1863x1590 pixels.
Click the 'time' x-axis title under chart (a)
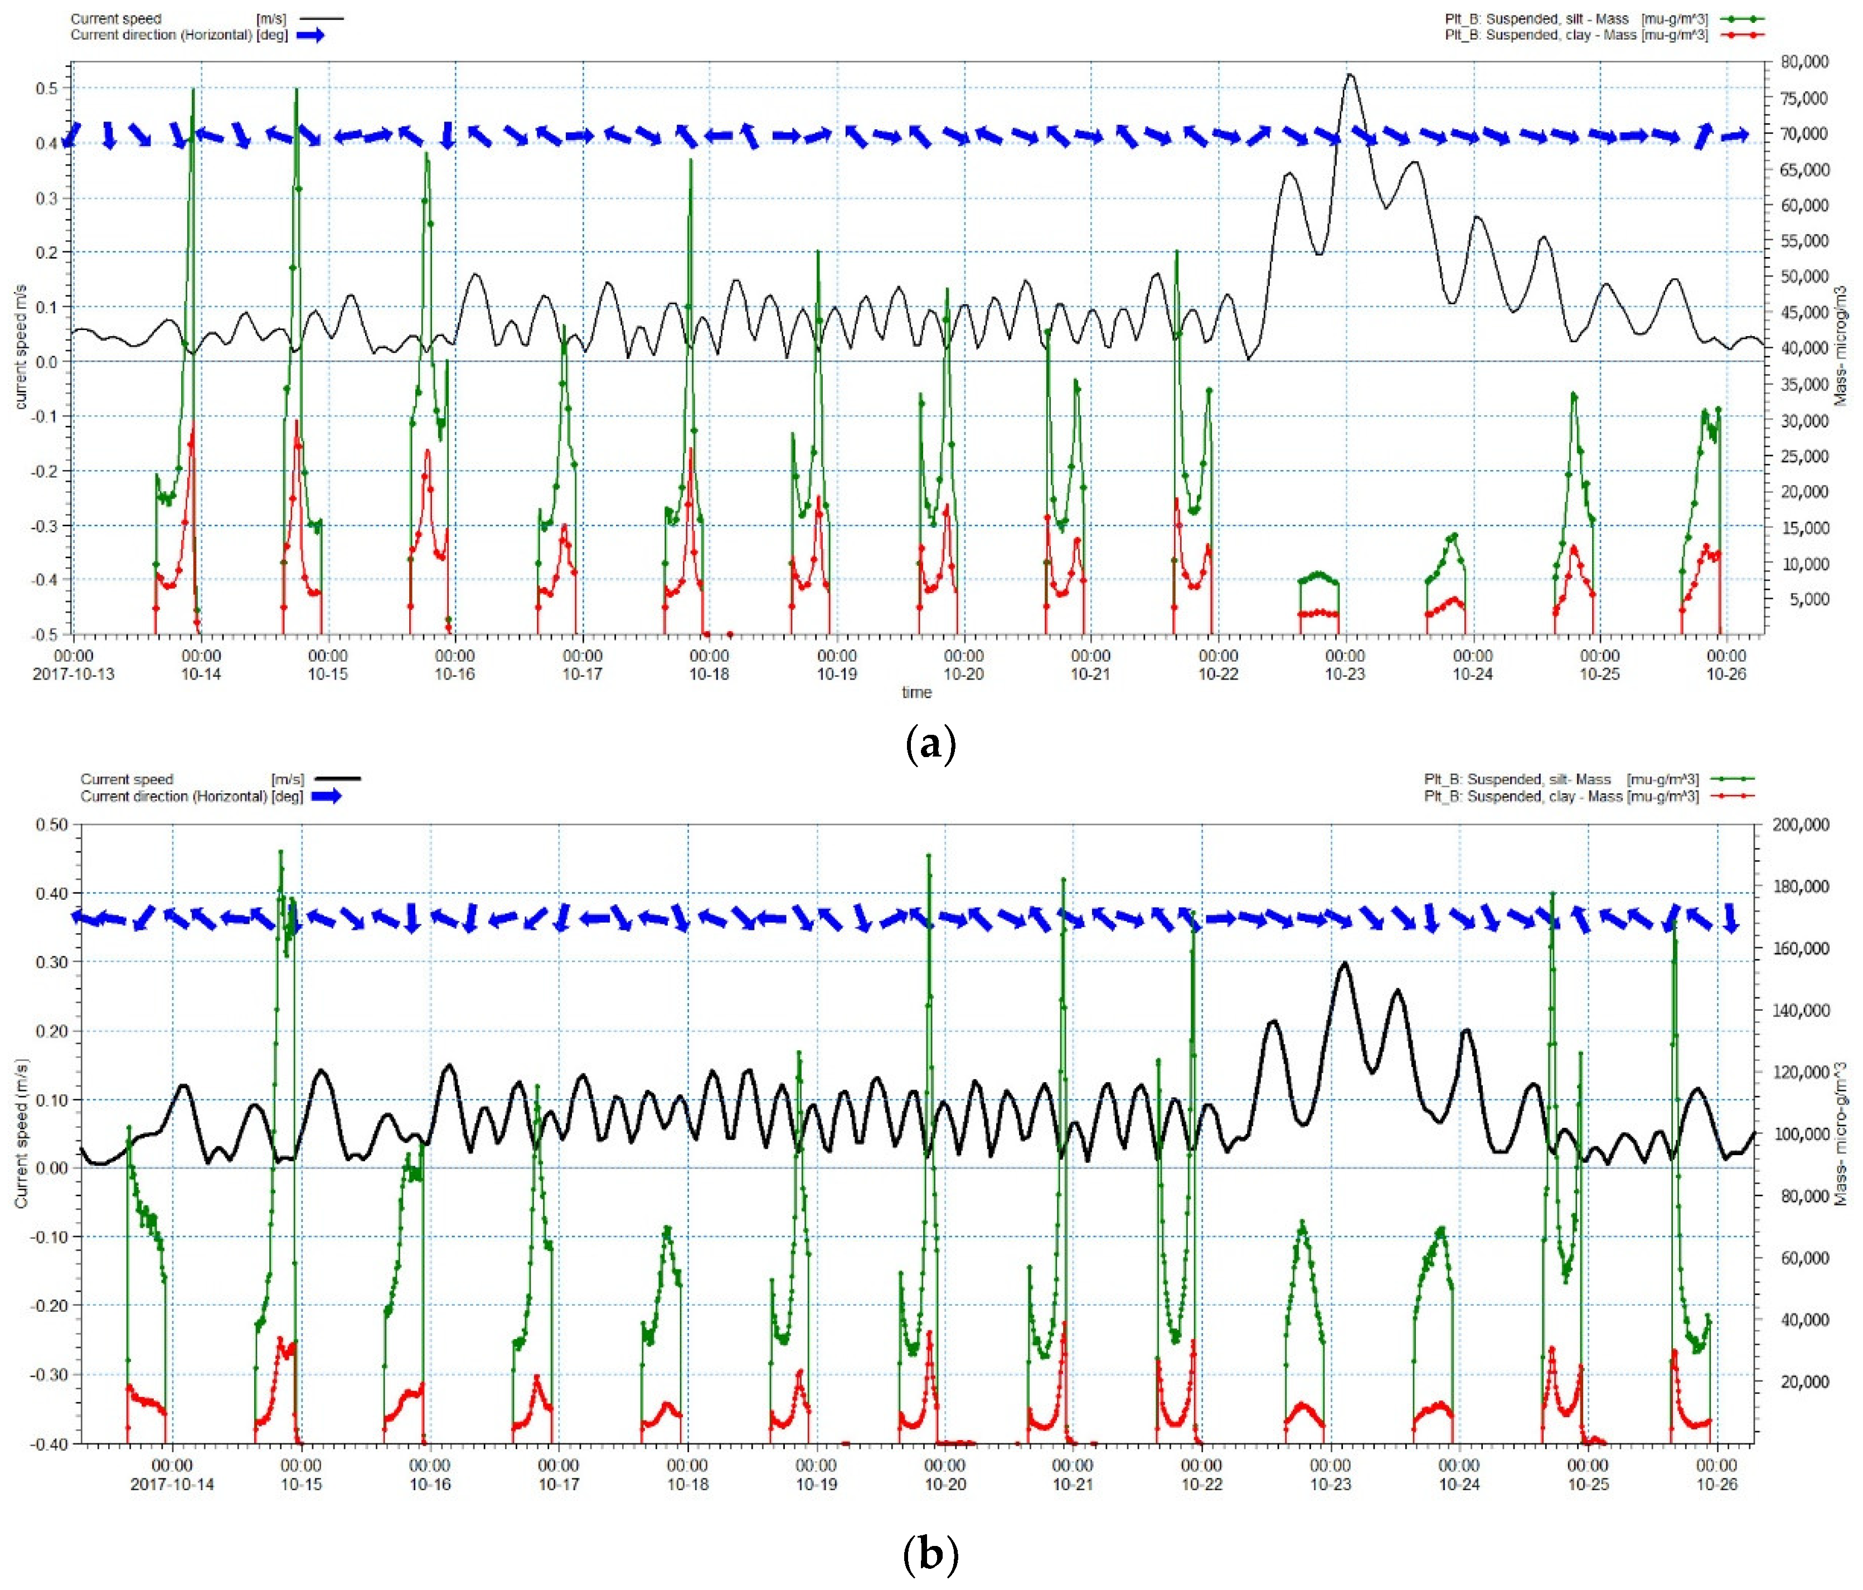pyautogui.click(x=916, y=692)
